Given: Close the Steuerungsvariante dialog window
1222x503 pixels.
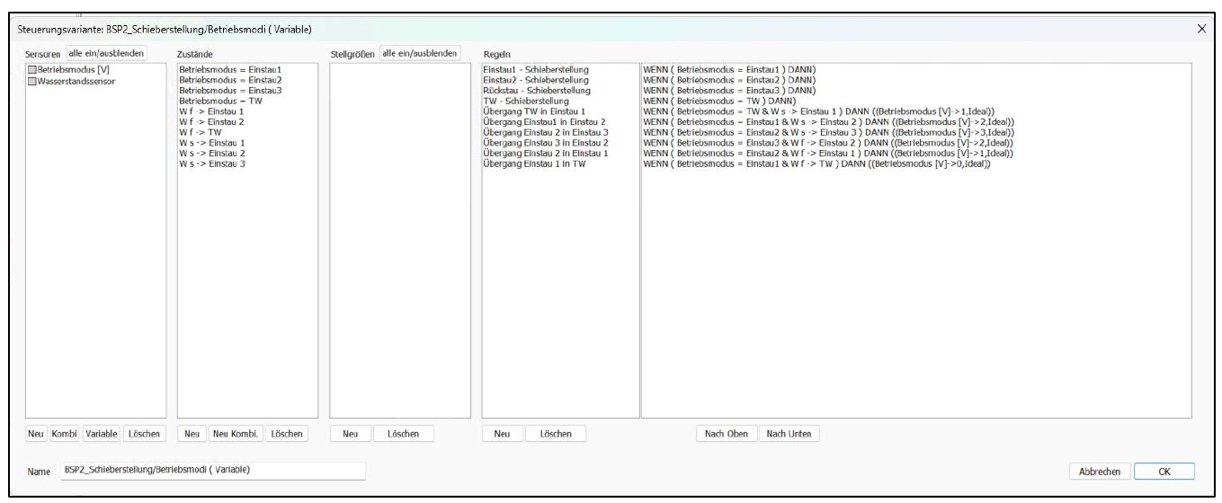Looking at the screenshot, I should (1202, 30).
